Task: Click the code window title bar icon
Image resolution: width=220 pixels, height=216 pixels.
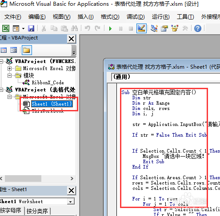Action: click(x=111, y=67)
